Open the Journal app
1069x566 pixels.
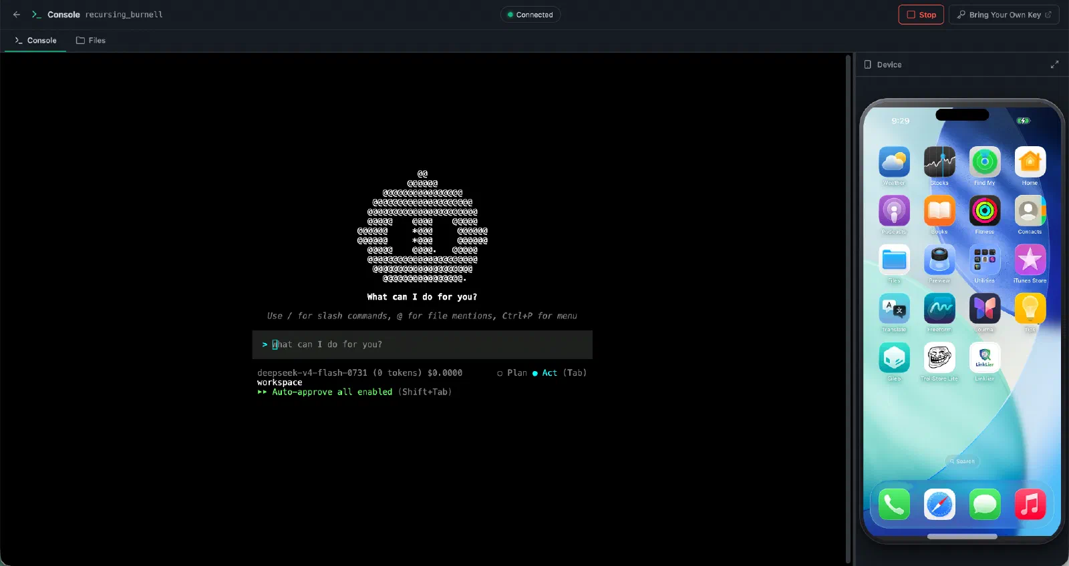coord(985,308)
